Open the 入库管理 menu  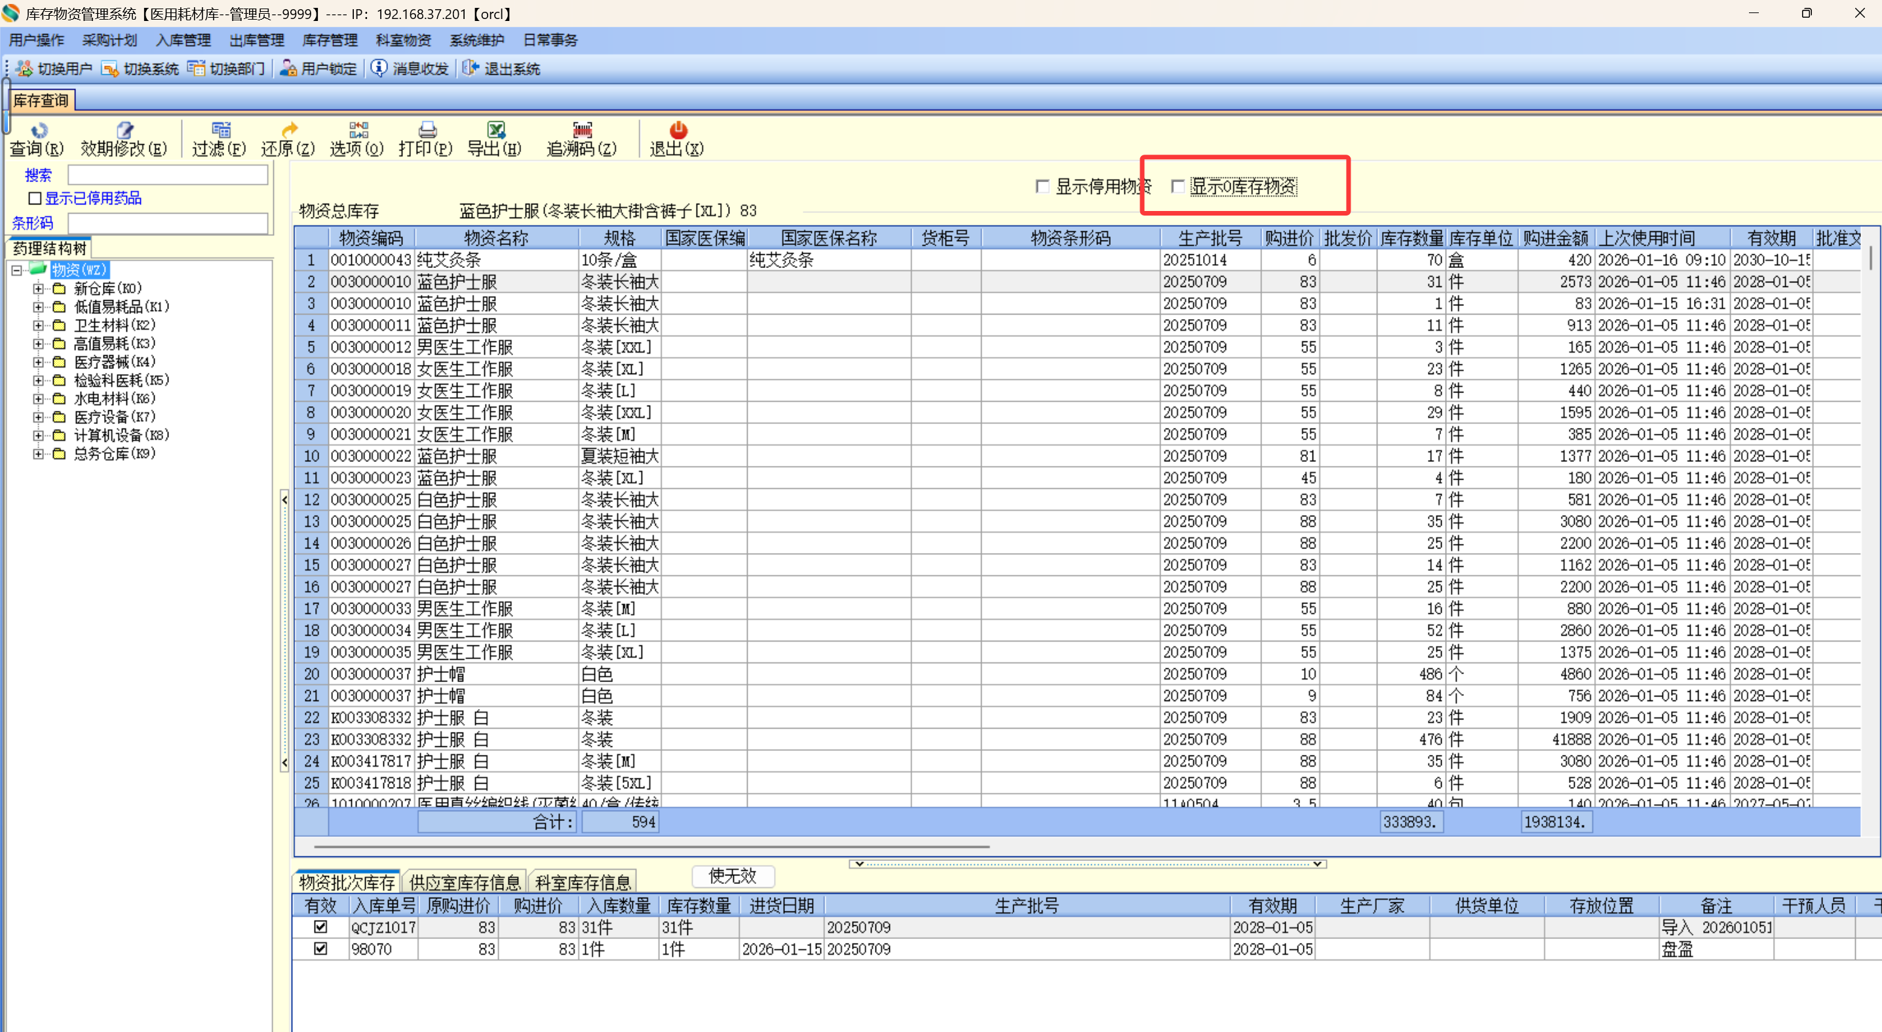point(183,40)
